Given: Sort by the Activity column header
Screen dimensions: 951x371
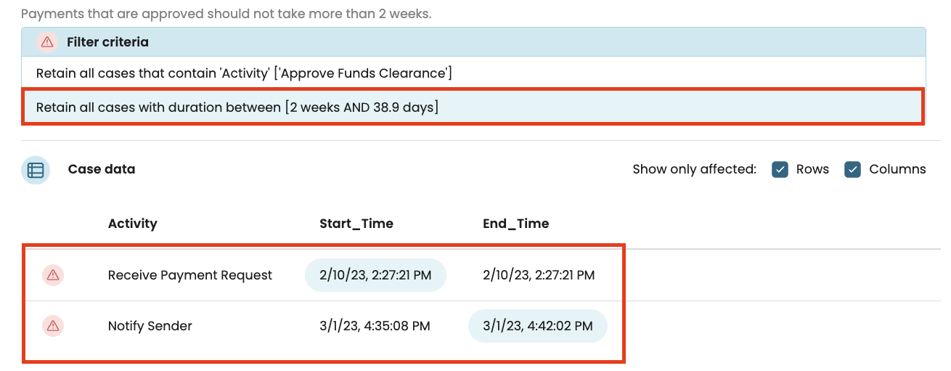Looking at the screenshot, I should pos(132,224).
